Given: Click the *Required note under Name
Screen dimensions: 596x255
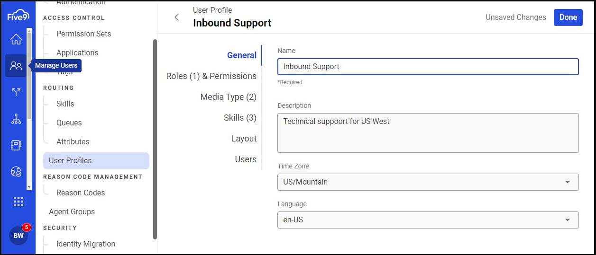Looking at the screenshot, I should point(290,82).
